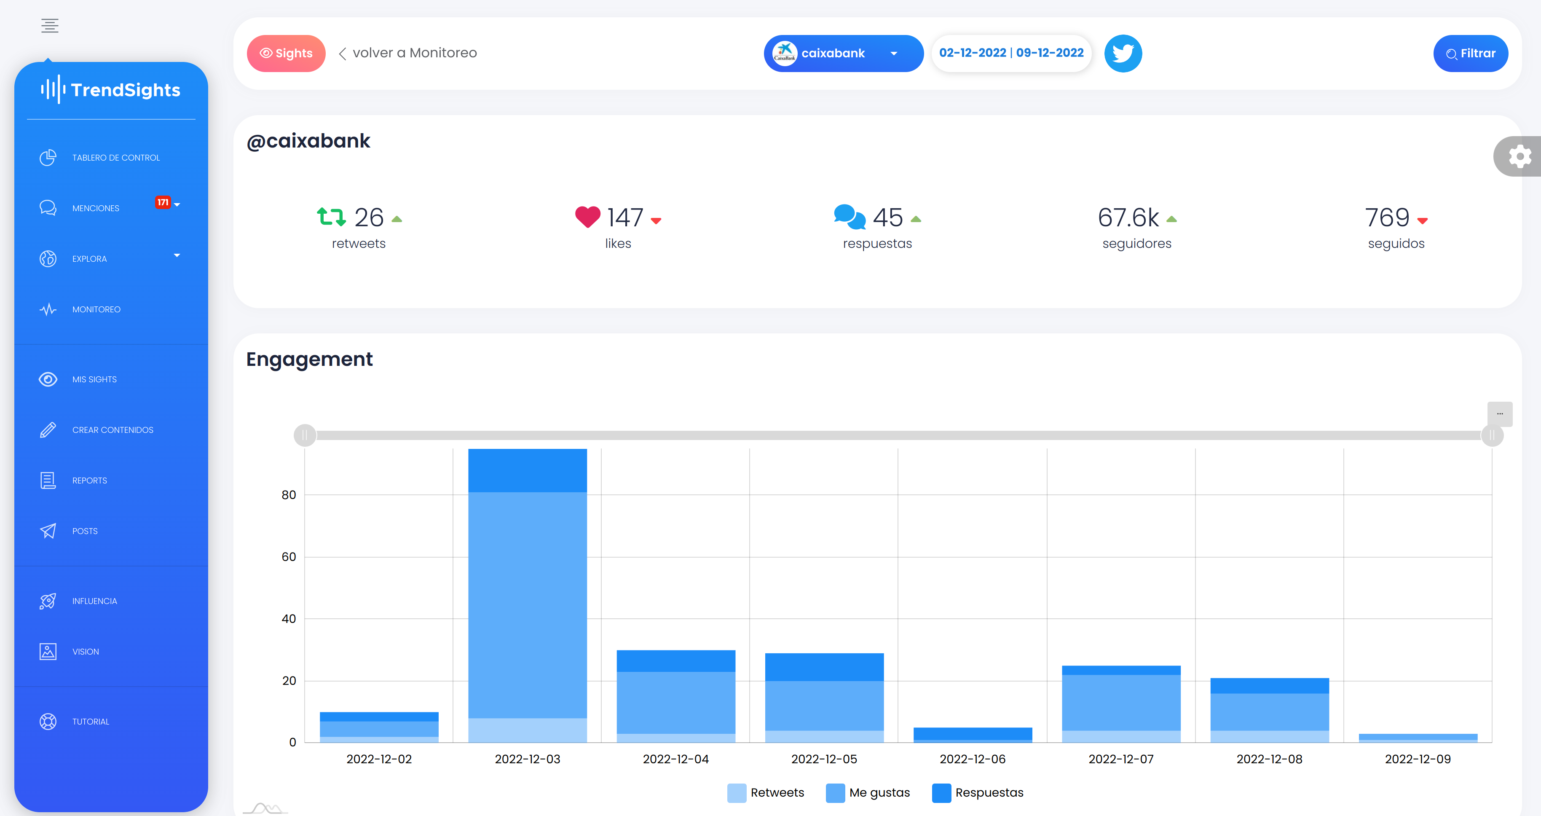Image resolution: width=1541 pixels, height=816 pixels.
Task: Click the blue respuestas chat icon
Action: 850,217
